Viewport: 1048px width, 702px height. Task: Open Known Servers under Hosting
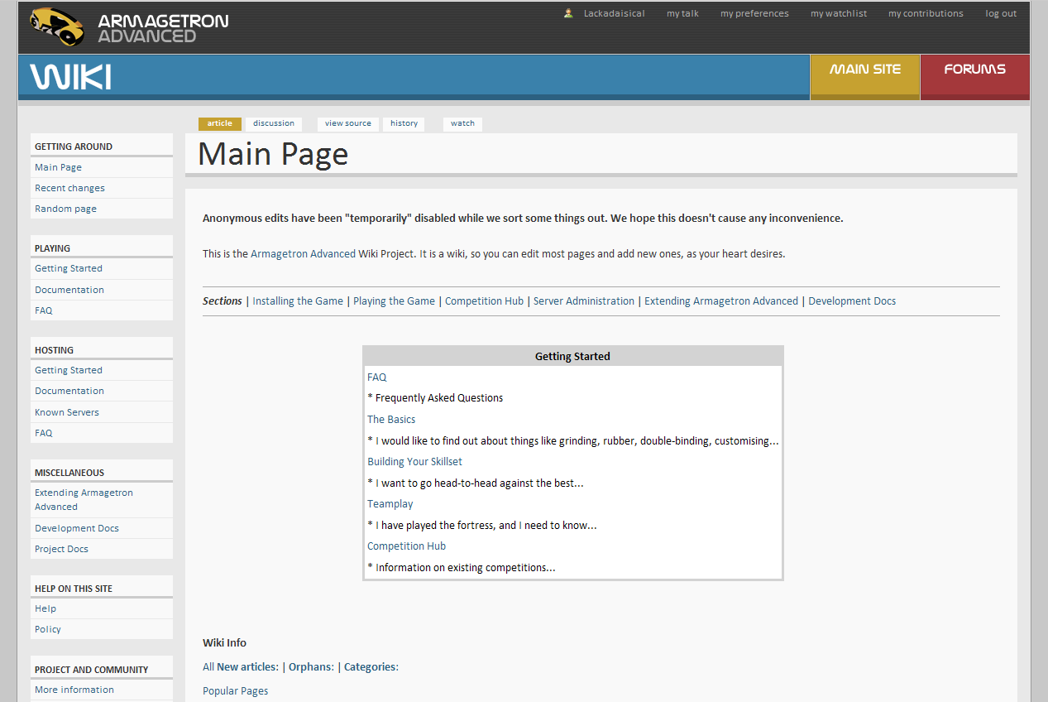point(66,412)
